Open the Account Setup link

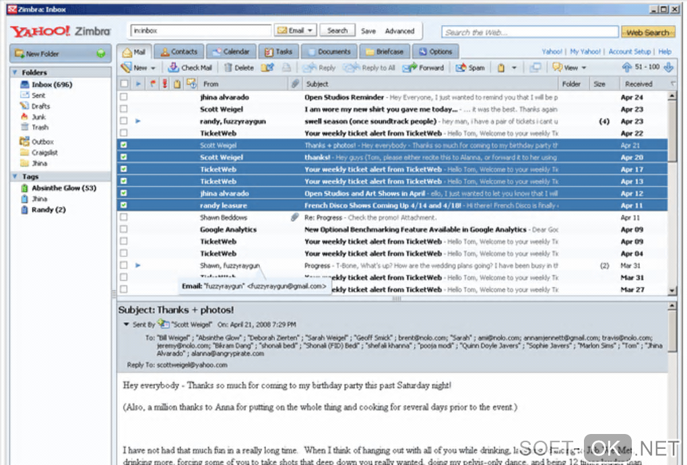click(630, 52)
